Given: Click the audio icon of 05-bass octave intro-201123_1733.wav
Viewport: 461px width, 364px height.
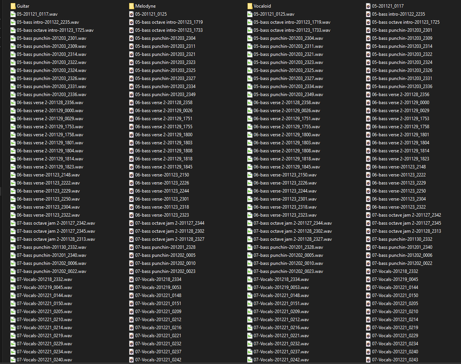Looking at the screenshot, I should pos(250,30).
